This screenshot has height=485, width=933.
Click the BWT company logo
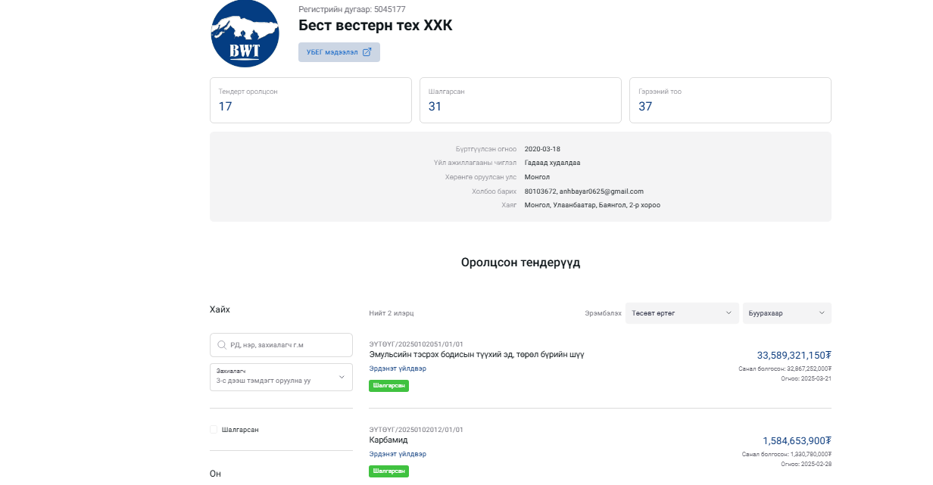244,33
